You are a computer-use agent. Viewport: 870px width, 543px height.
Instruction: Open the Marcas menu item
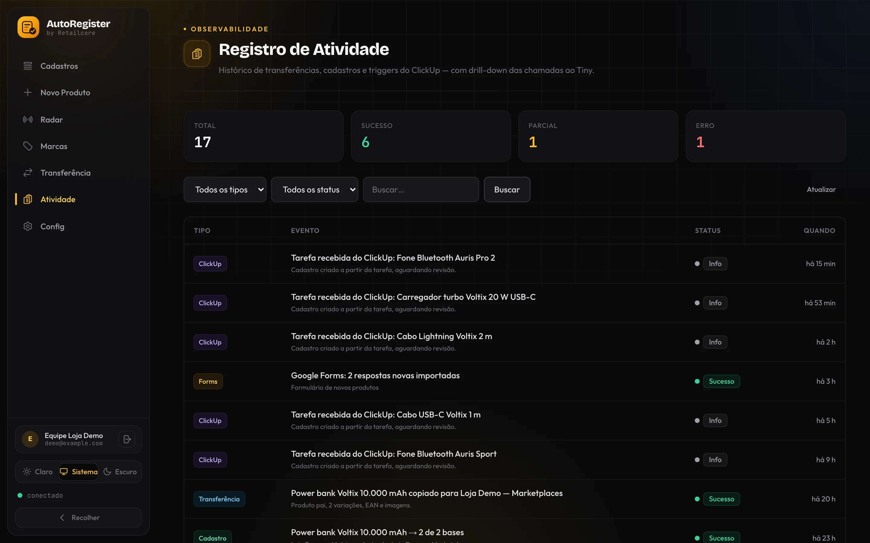(x=78, y=146)
